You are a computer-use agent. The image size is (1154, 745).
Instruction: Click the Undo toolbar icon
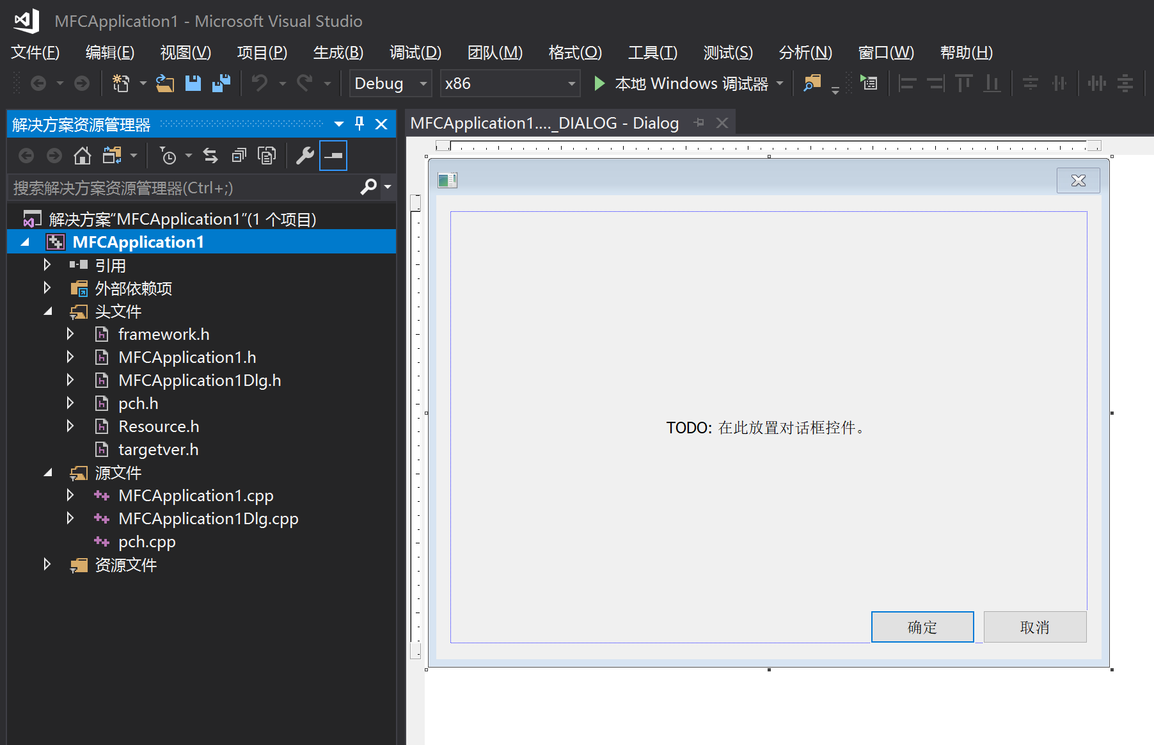click(260, 83)
